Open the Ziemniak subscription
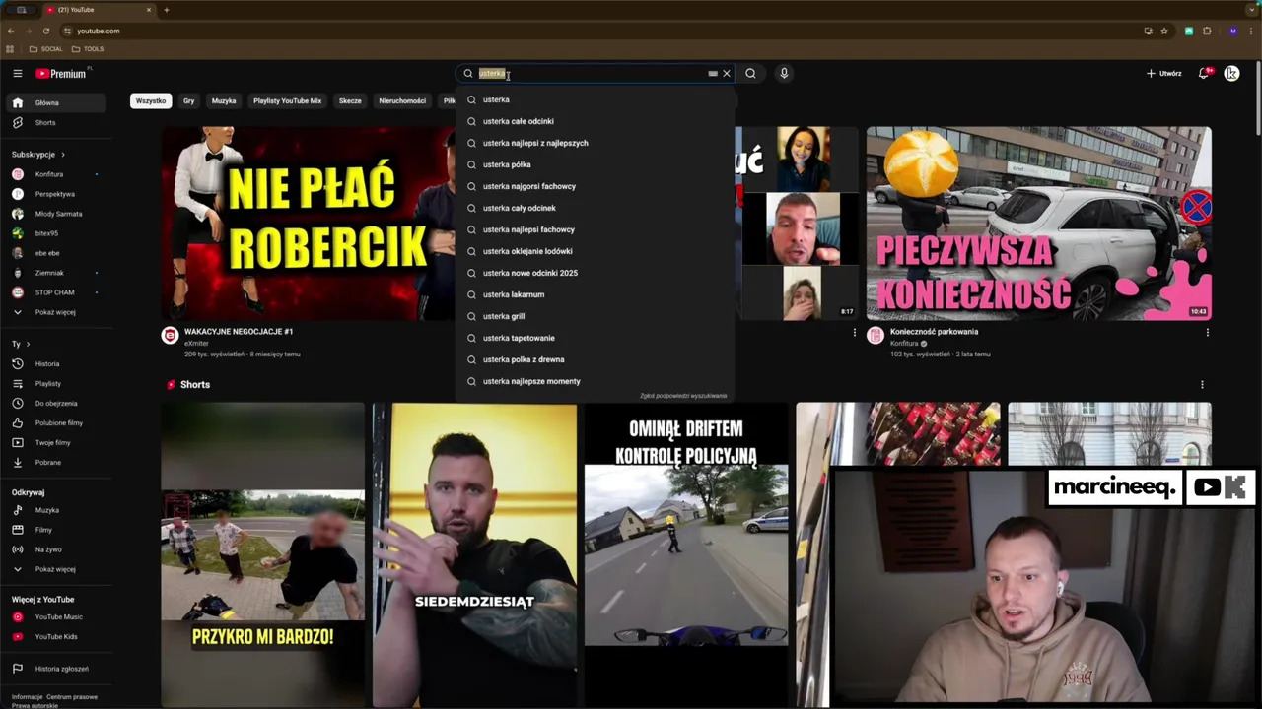This screenshot has height=709, width=1262. 58,273
